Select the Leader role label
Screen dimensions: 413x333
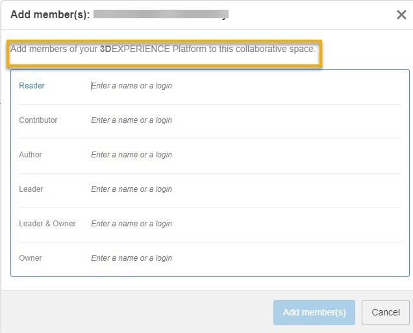click(x=31, y=189)
